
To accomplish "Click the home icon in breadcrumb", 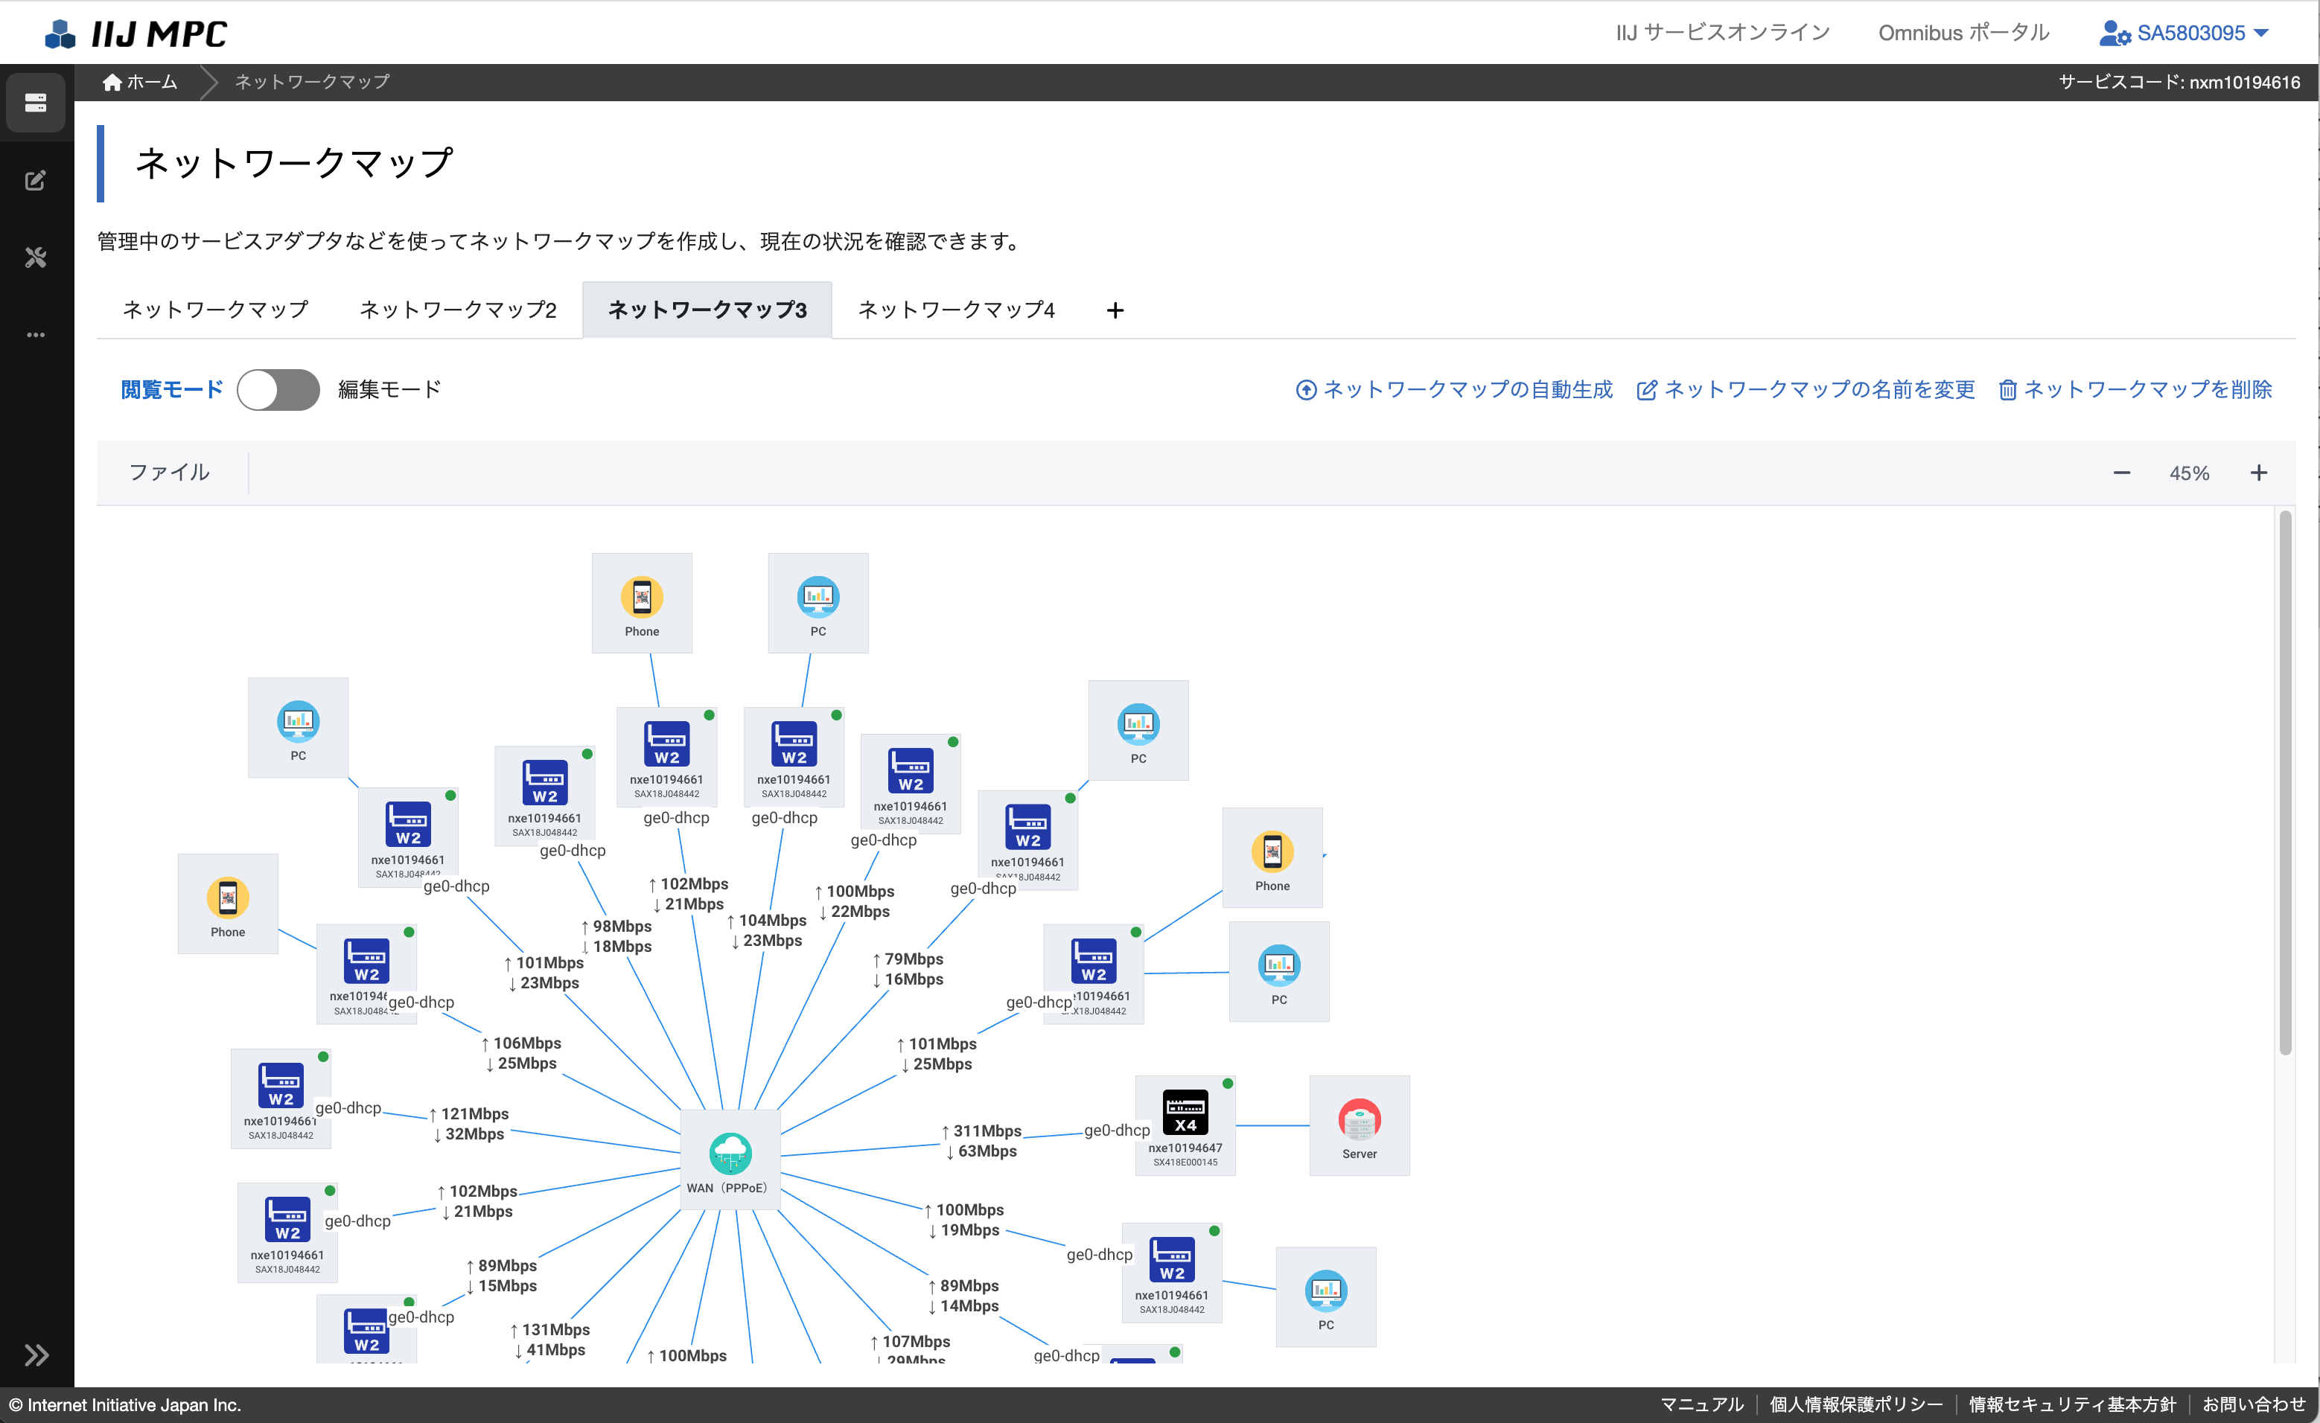I will 112,83.
